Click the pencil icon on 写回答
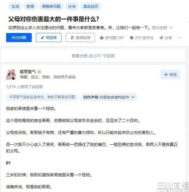Image resolution: width=189 pixels, height=192 pixels. coord(42,37)
